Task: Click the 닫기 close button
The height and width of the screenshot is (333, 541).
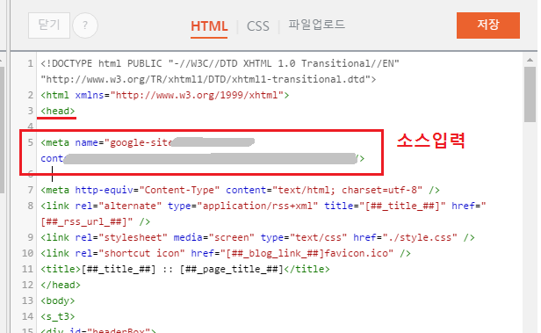Action: [49, 25]
